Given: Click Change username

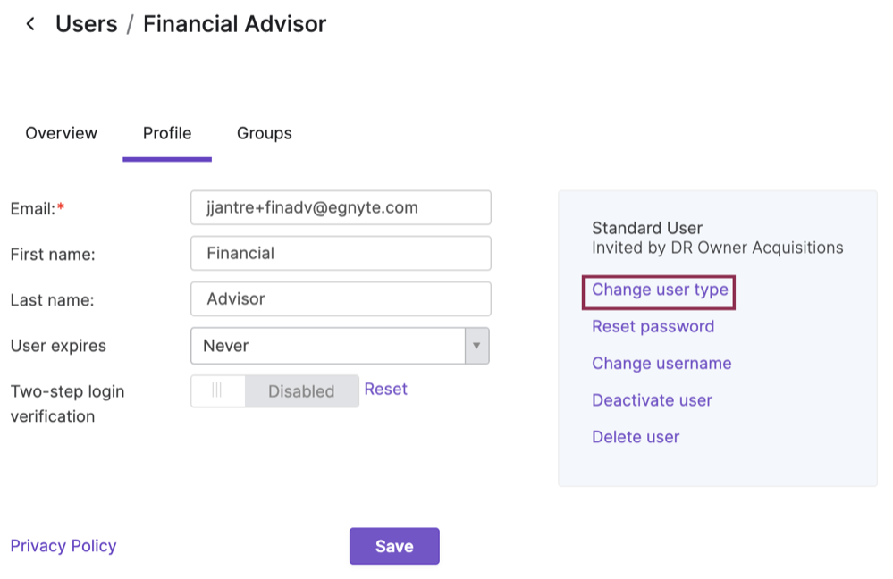Looking at the screenshot, I should (661, 363).
